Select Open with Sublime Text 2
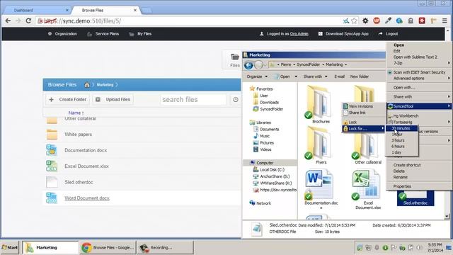453x255 pixels. pos(415,57)
